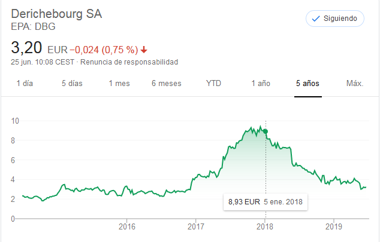Click the 2016 x-axis label
The image size is (380, 242).
pos(127,226)
